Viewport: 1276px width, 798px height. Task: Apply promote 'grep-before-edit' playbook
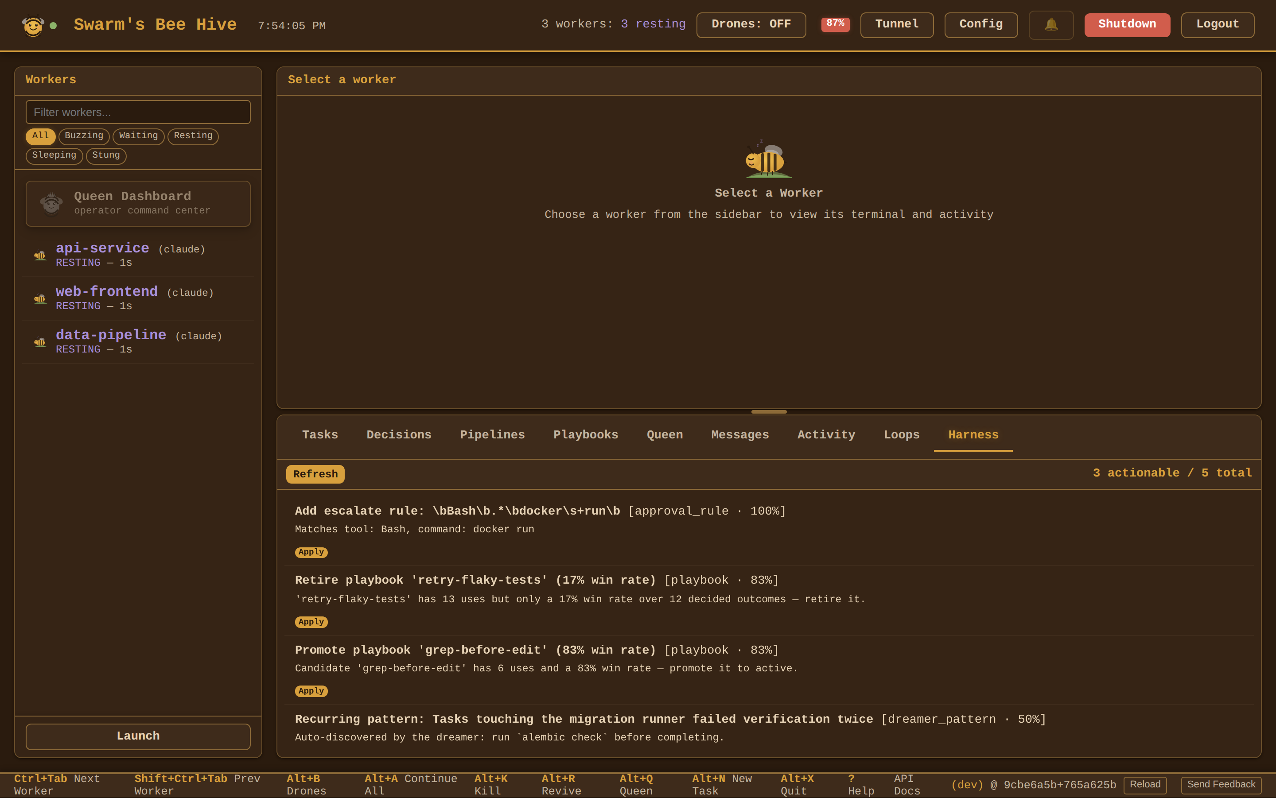click(311, 691)
